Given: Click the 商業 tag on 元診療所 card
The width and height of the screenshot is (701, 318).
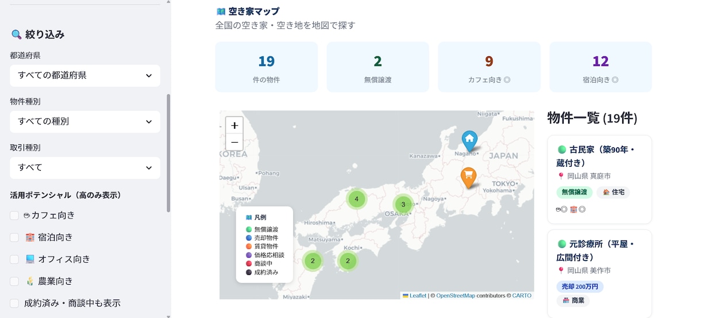Looking at the screenshot, I should [573, 301].
